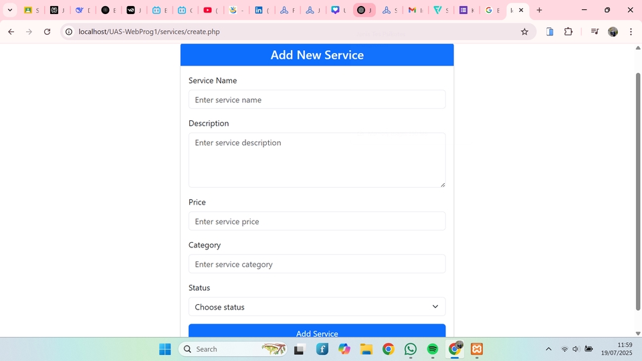This screenshot has height=361, width=642.
Task: Open Task View on the taskbar
Action: click(x=300, y=349)
